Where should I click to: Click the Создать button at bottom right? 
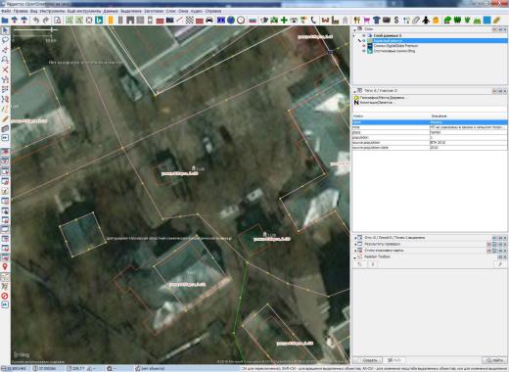pyautogui.click(x=367, y=360)
